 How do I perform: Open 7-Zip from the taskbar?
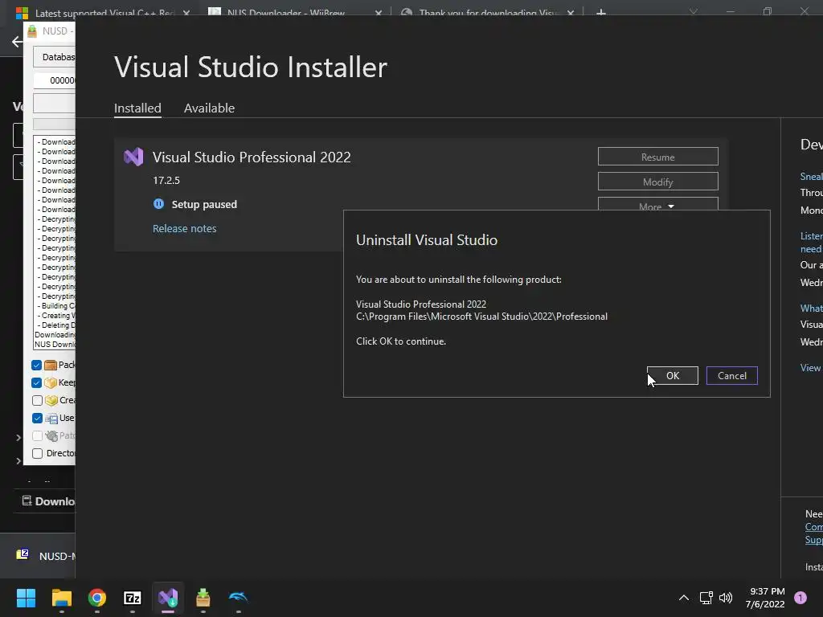pos(133,598)
